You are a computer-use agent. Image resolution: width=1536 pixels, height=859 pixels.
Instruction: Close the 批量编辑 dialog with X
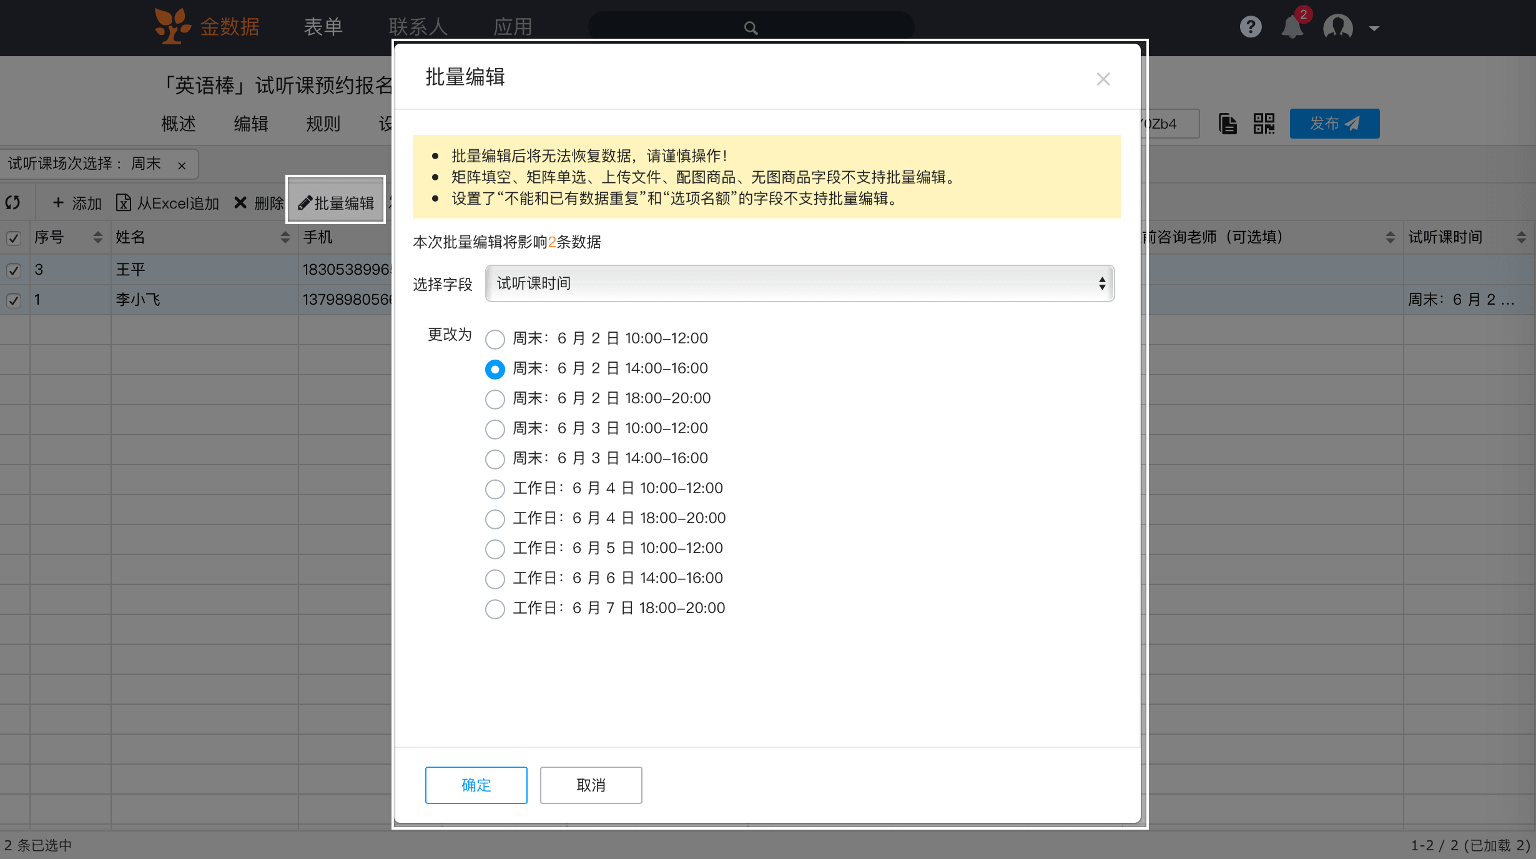pos(1103,79)
